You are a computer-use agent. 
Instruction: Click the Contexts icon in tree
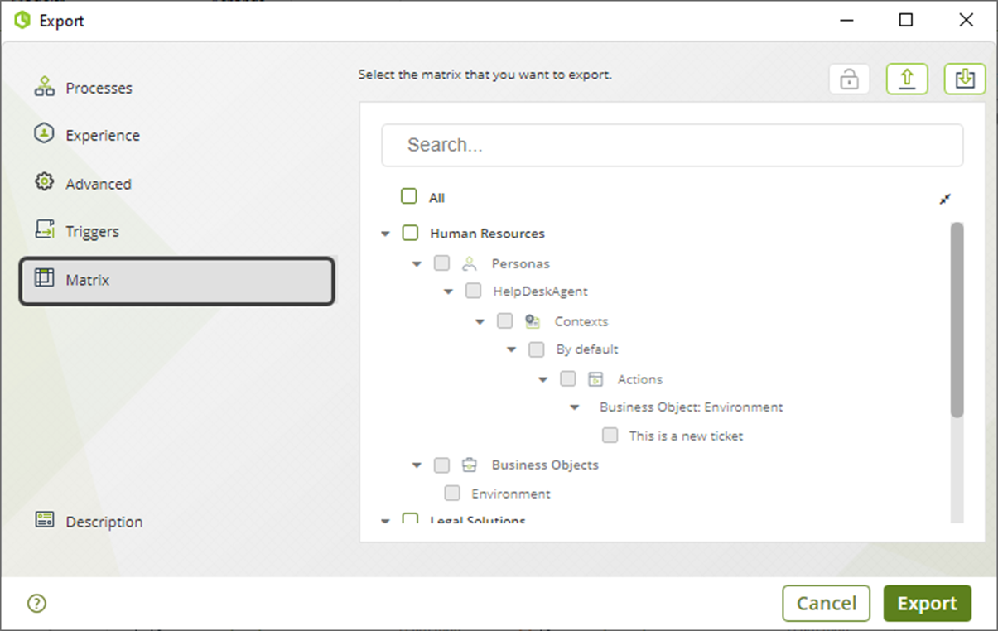pos(533,321)
